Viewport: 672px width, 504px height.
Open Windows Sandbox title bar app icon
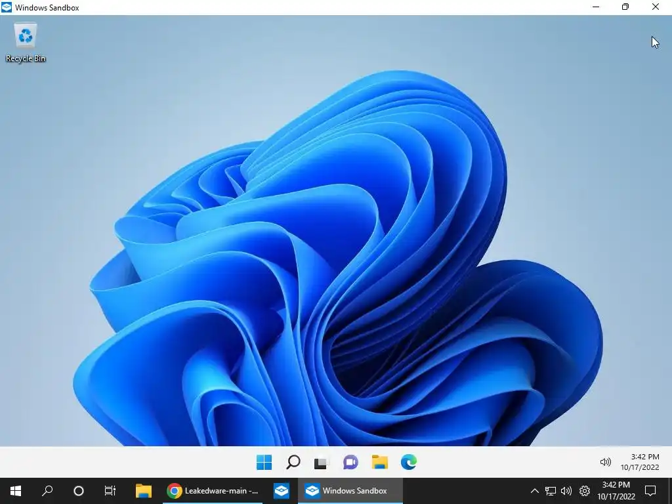click(7, 7)
